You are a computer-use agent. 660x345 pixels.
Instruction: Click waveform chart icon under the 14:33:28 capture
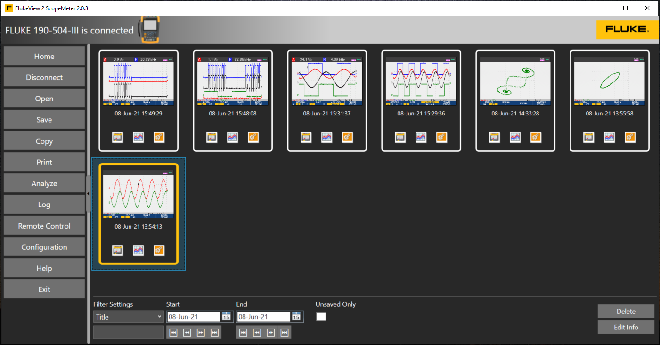click(x=515, y=137)
